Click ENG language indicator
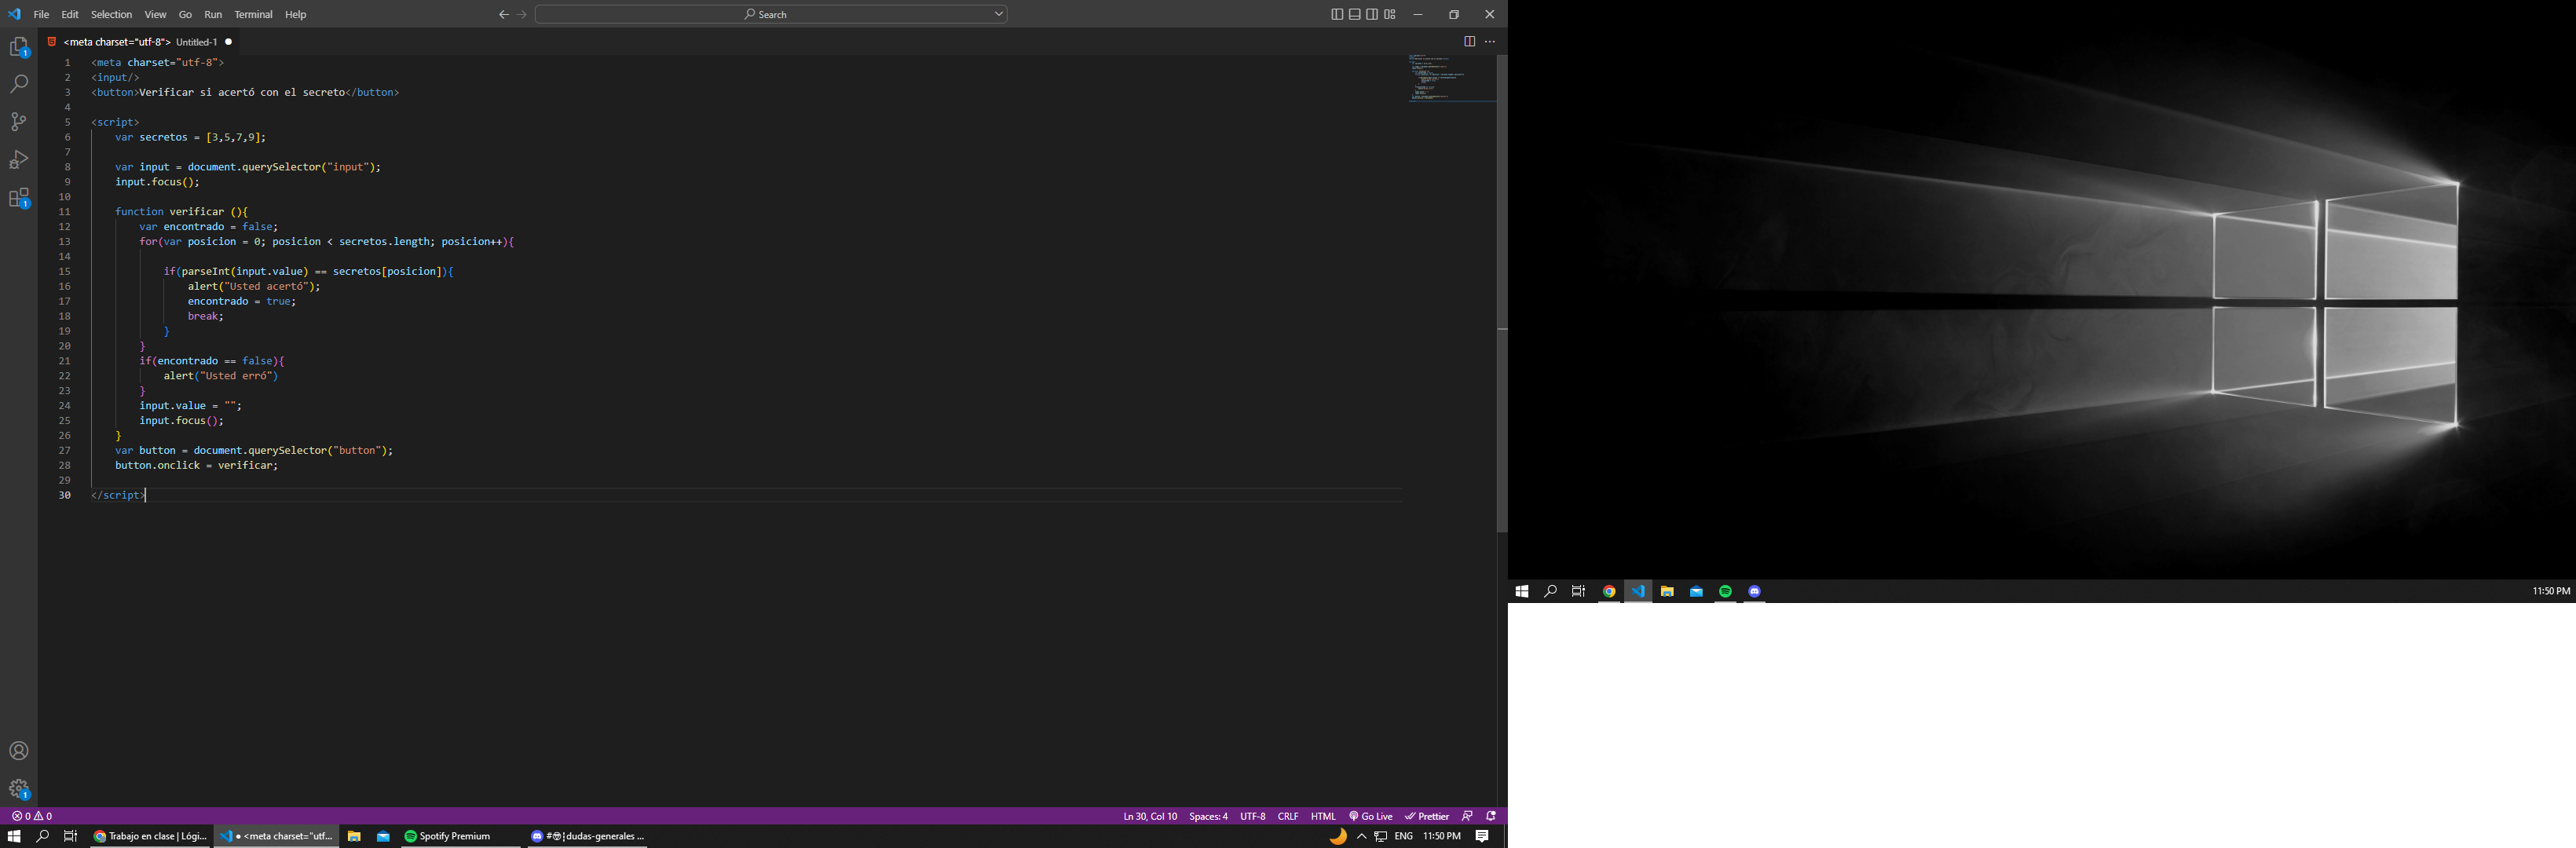 [1404, 836]
